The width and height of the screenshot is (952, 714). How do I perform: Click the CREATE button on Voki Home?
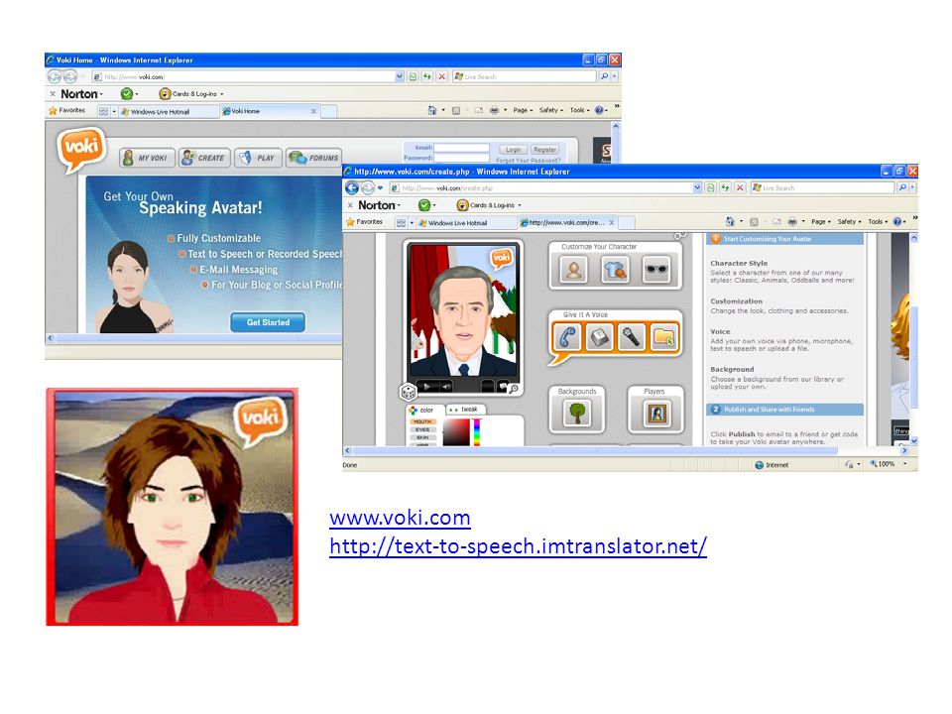pos(204,158)
